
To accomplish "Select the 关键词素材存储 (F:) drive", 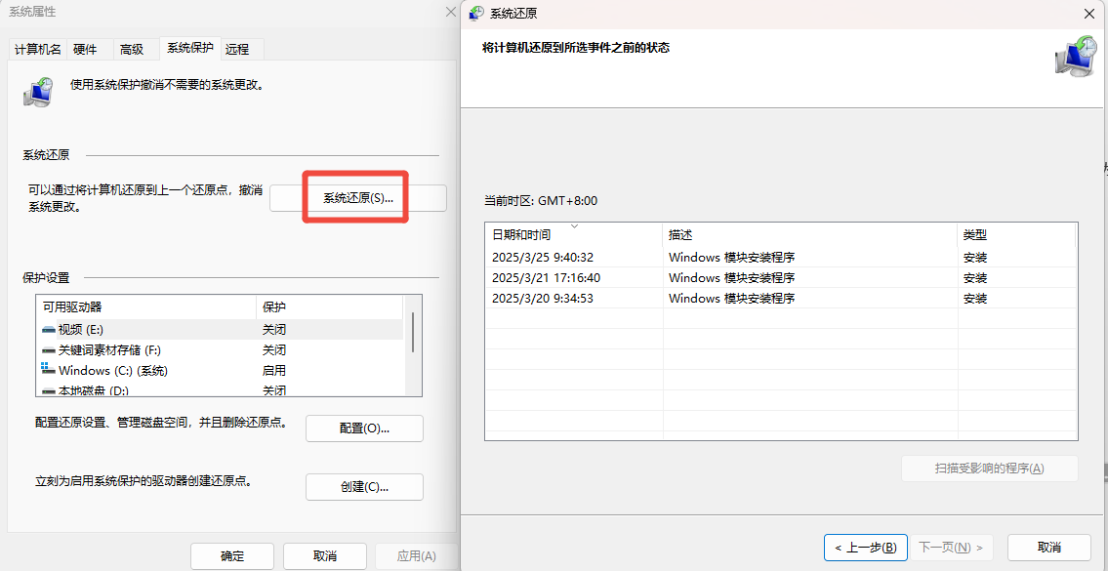I will [220, 349].
